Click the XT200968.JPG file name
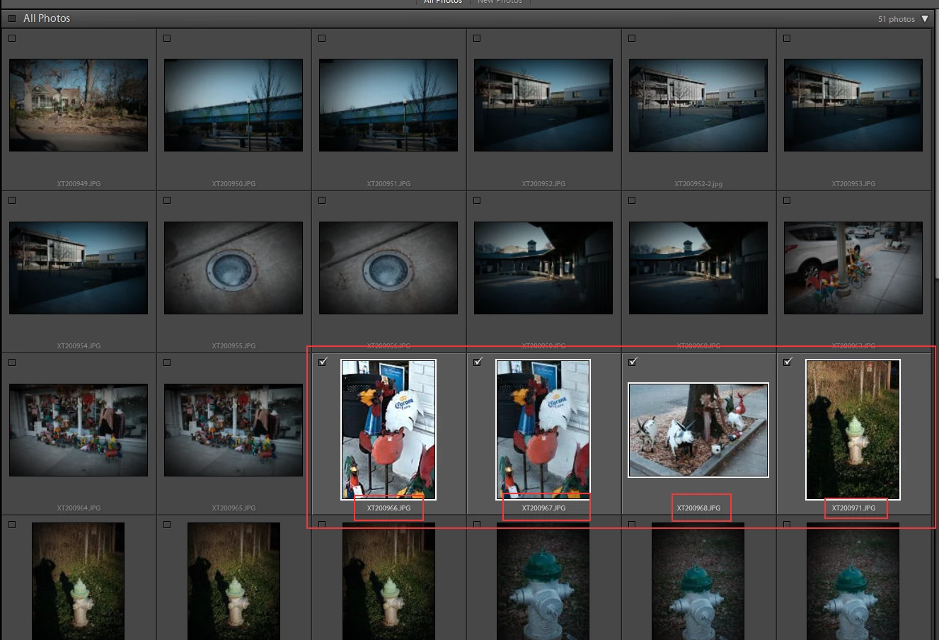 698,508
